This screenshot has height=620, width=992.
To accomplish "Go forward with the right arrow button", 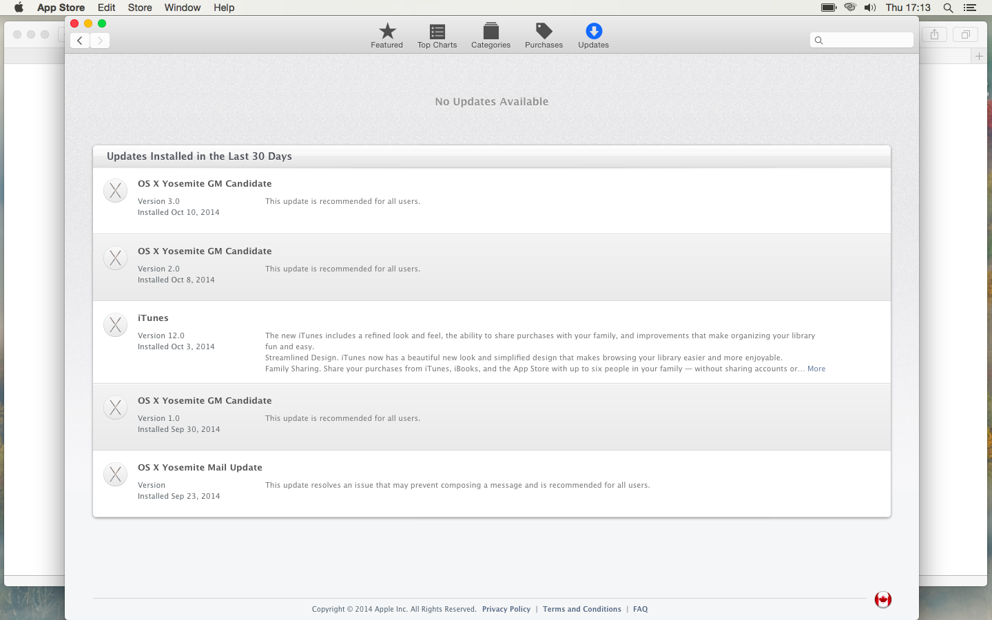I will pyautogui.click(x=100, y=41).
